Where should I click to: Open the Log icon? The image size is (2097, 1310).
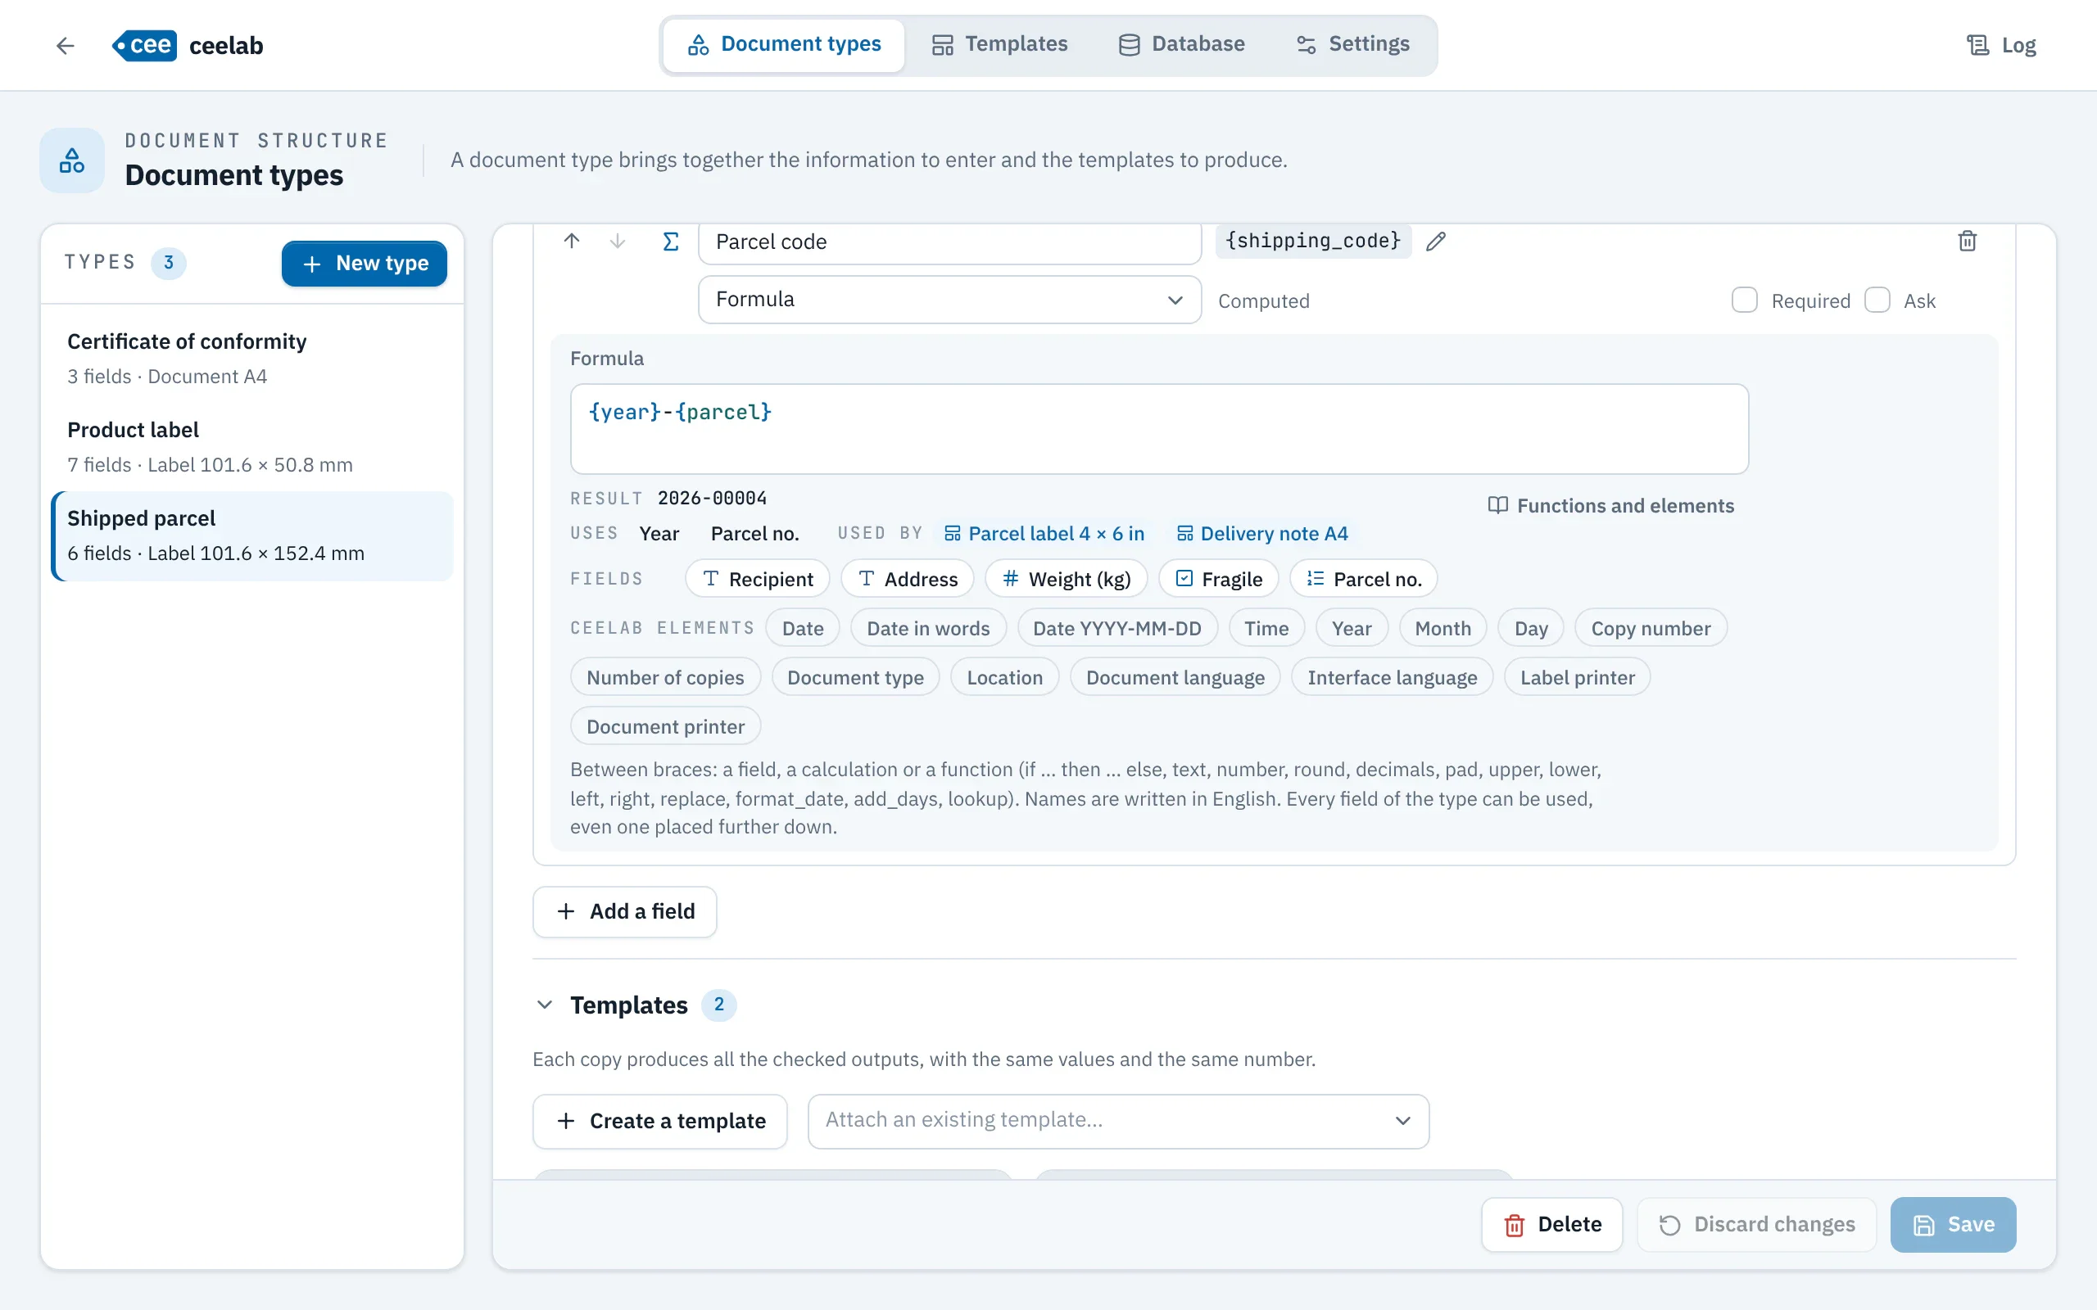1977,45
